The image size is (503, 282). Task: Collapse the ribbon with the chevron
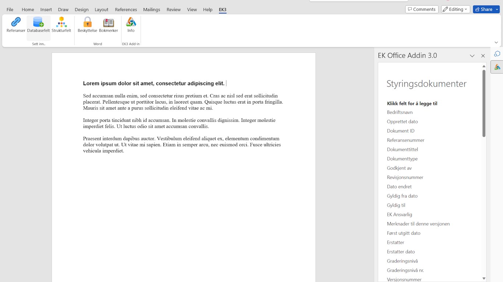(x=496, y=43)
